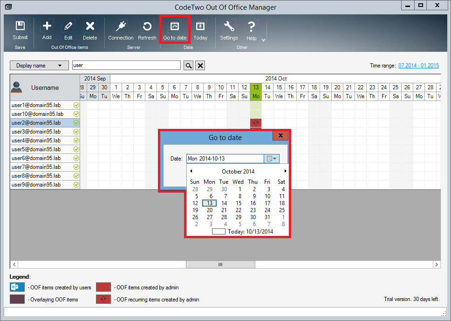Viewport: 451px width, 321px height.
Task: Click the status check icon for user1@domain95.lab
Action: coord(76,105)
